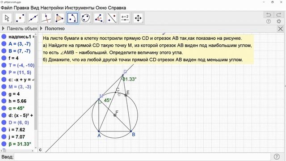Click the Redo arrow
The height and width of the screenshot is (161, 286).
(278, 14)
